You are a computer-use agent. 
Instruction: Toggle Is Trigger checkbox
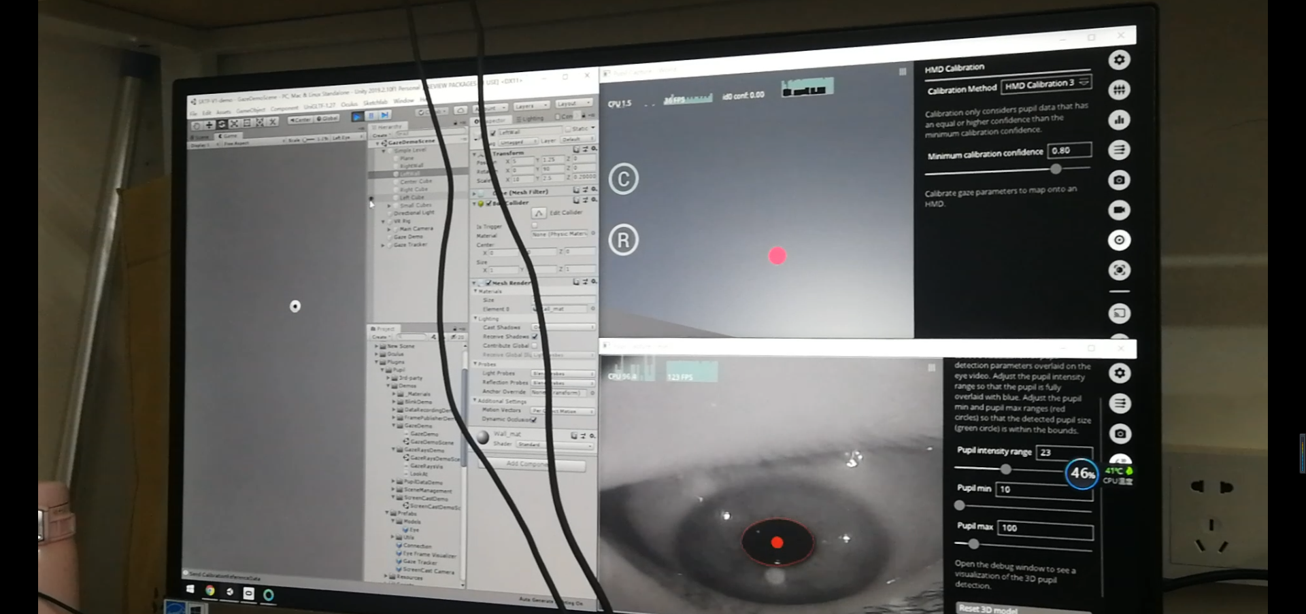(534, 224)
